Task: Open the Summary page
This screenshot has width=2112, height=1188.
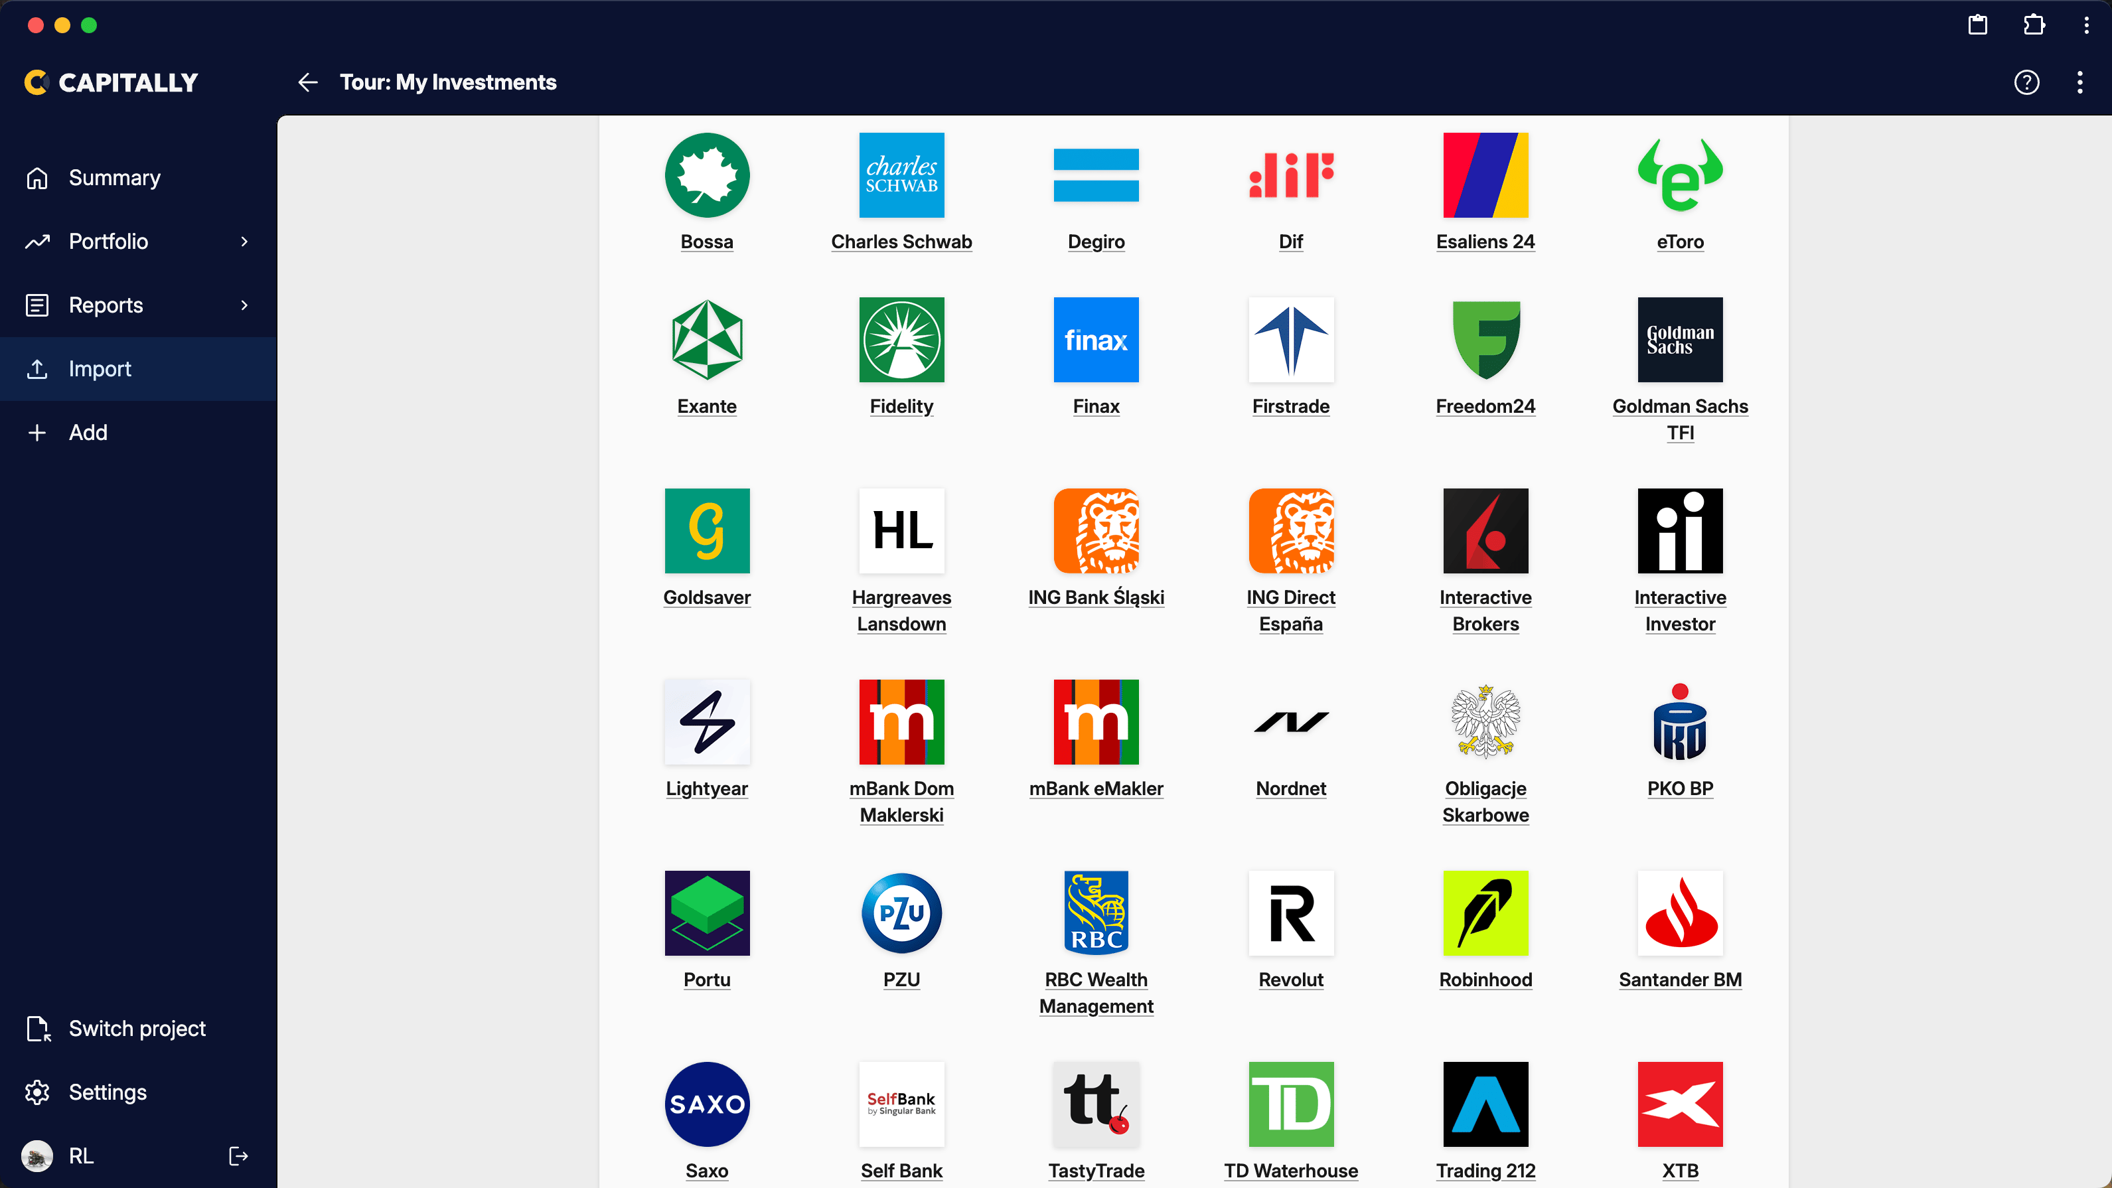Action: (x=139, y=178)
